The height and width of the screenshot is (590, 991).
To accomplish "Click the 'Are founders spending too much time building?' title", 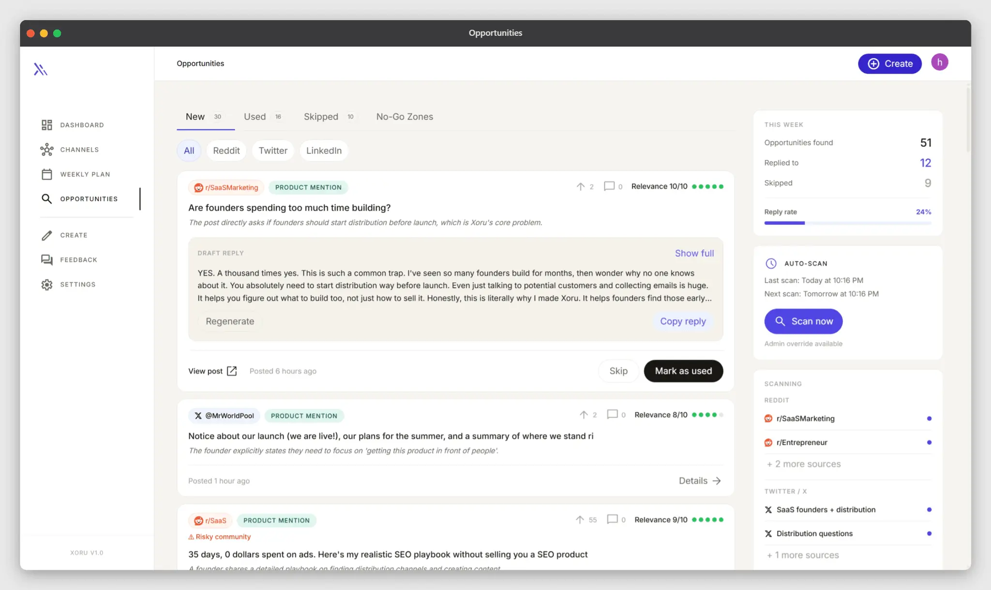I will click(x=289, y=208).
